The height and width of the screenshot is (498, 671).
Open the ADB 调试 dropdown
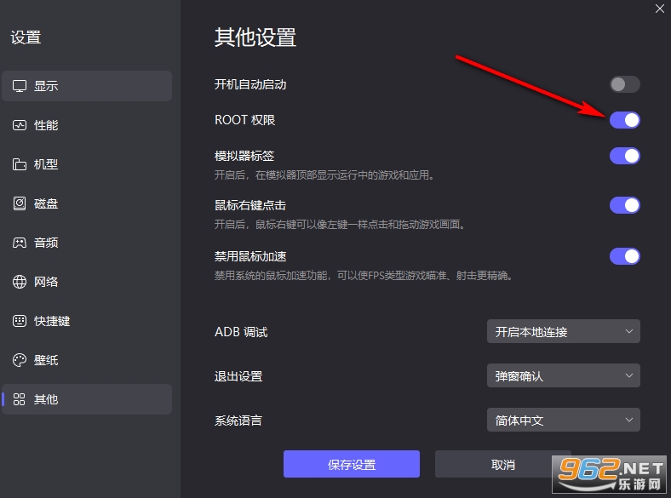pos(563,331)
